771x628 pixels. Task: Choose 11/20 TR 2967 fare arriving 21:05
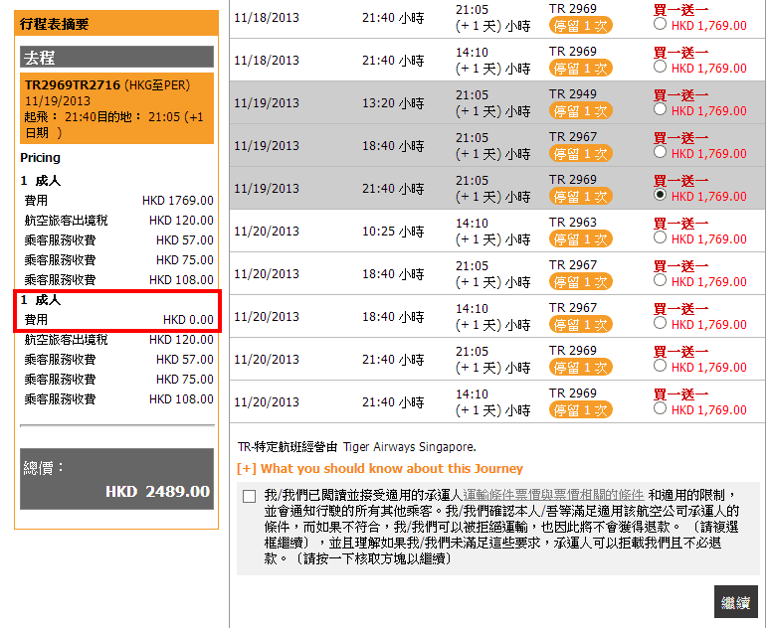pos(661,281)
